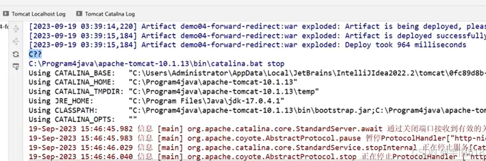486x161 pixels.
Task: Click the 'Using CATALINA_OPTS:' label
Action: click(x=72, y=119)
